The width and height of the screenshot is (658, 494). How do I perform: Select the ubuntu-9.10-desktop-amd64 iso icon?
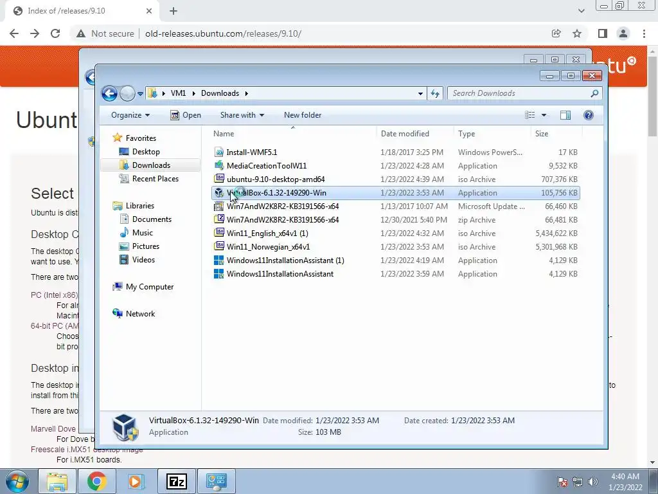(218, 179)
